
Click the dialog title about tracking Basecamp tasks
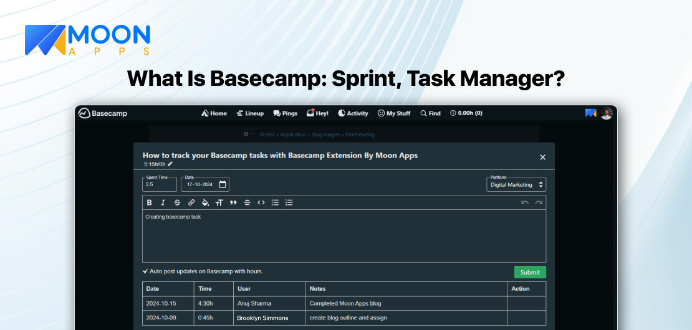[x=280, y=155]
